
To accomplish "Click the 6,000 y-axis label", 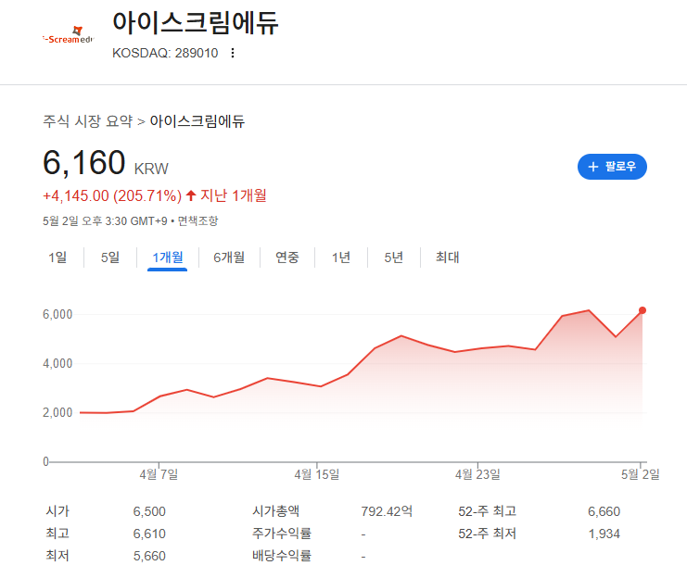I will pyautogui.click(x=57, y=314).
